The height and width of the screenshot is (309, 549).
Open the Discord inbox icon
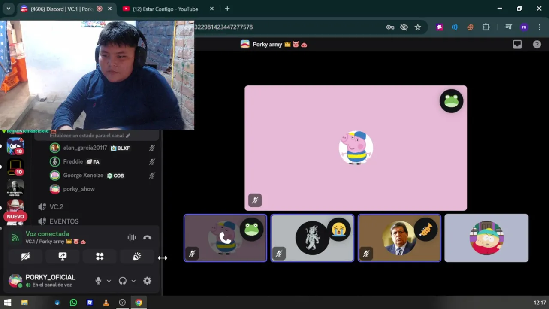517,44
